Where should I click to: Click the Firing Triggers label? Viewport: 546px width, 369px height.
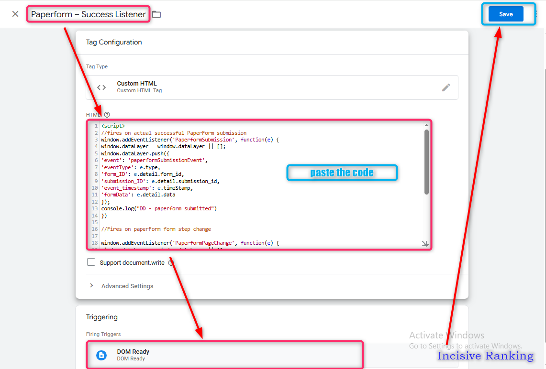(103, 334)
